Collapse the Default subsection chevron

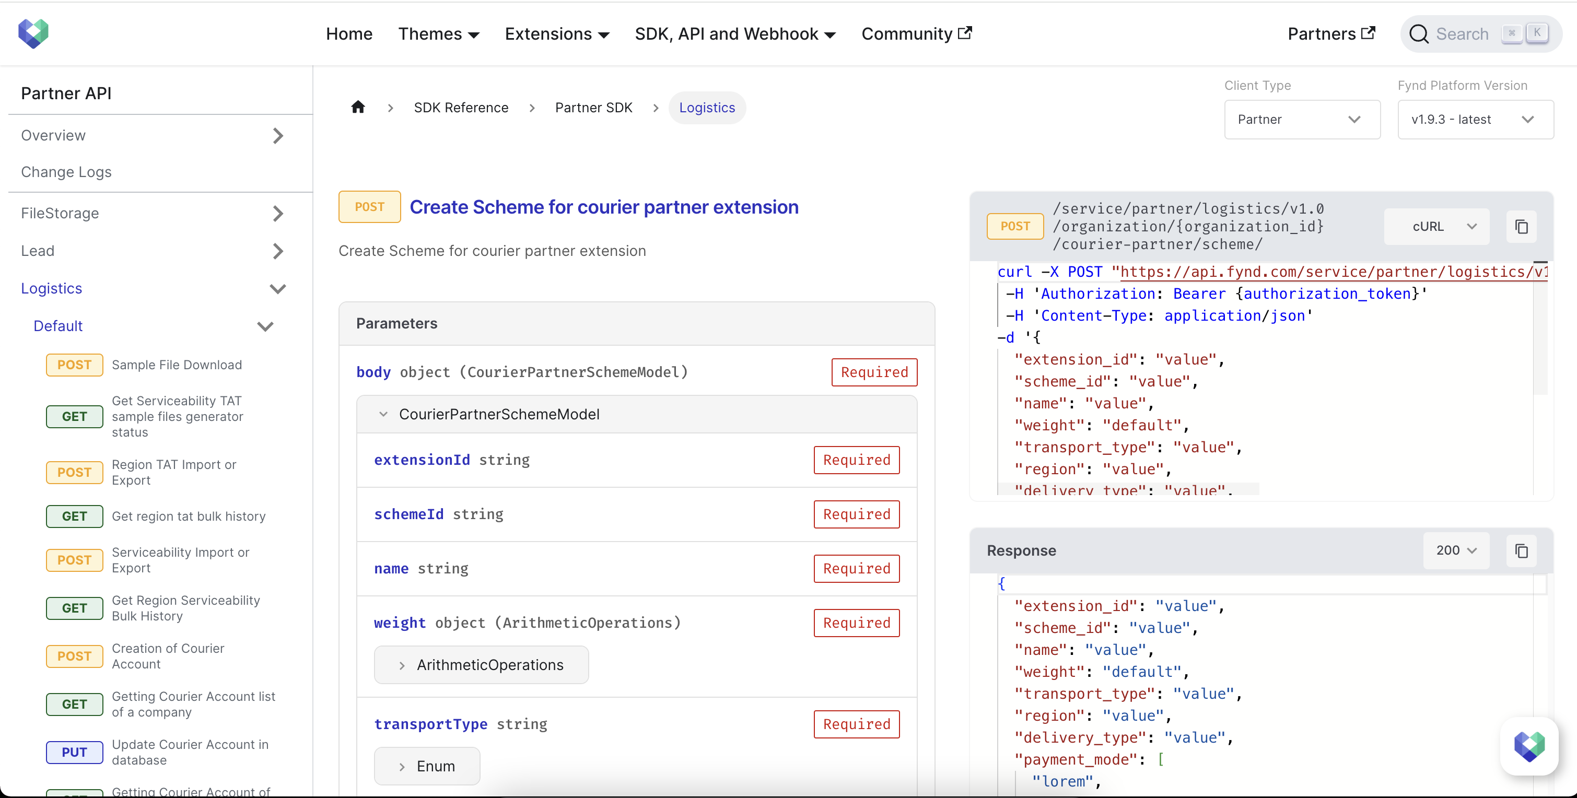click(265, 326)
